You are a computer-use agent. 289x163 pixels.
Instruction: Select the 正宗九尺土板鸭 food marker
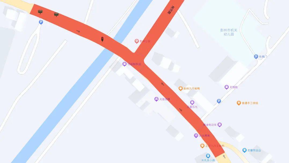tap(202, 146)
